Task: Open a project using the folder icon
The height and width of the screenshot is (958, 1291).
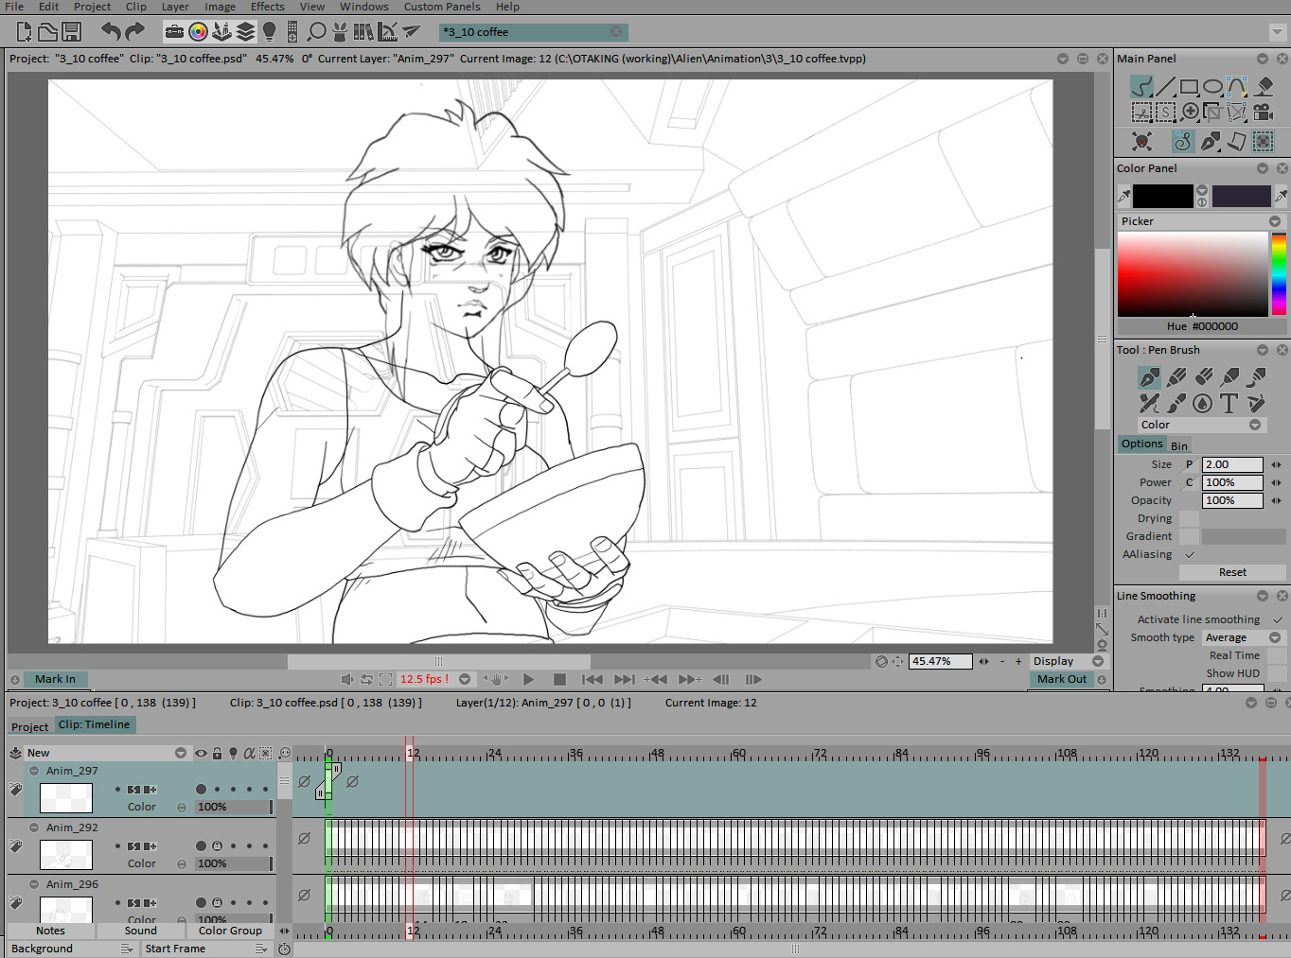Action: [47, 32]
